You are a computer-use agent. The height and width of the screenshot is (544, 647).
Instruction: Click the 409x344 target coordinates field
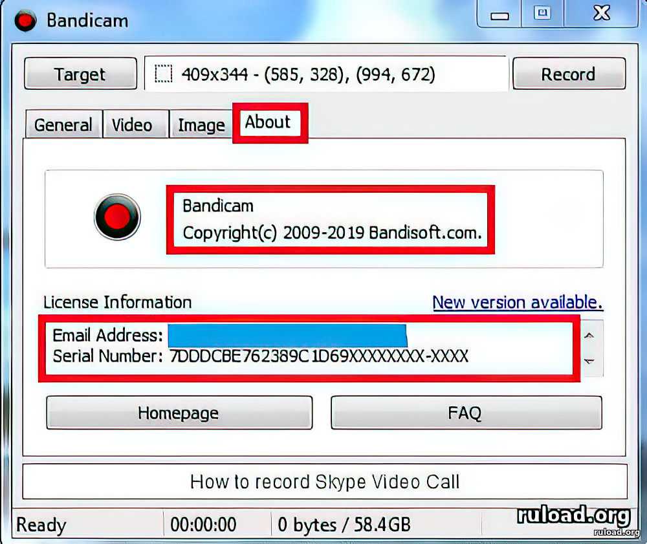click(326, 74)
